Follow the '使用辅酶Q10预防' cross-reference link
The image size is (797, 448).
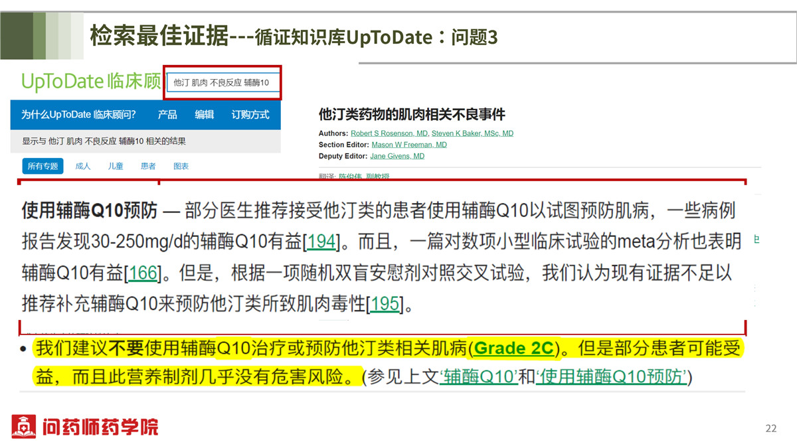[611, 378]
